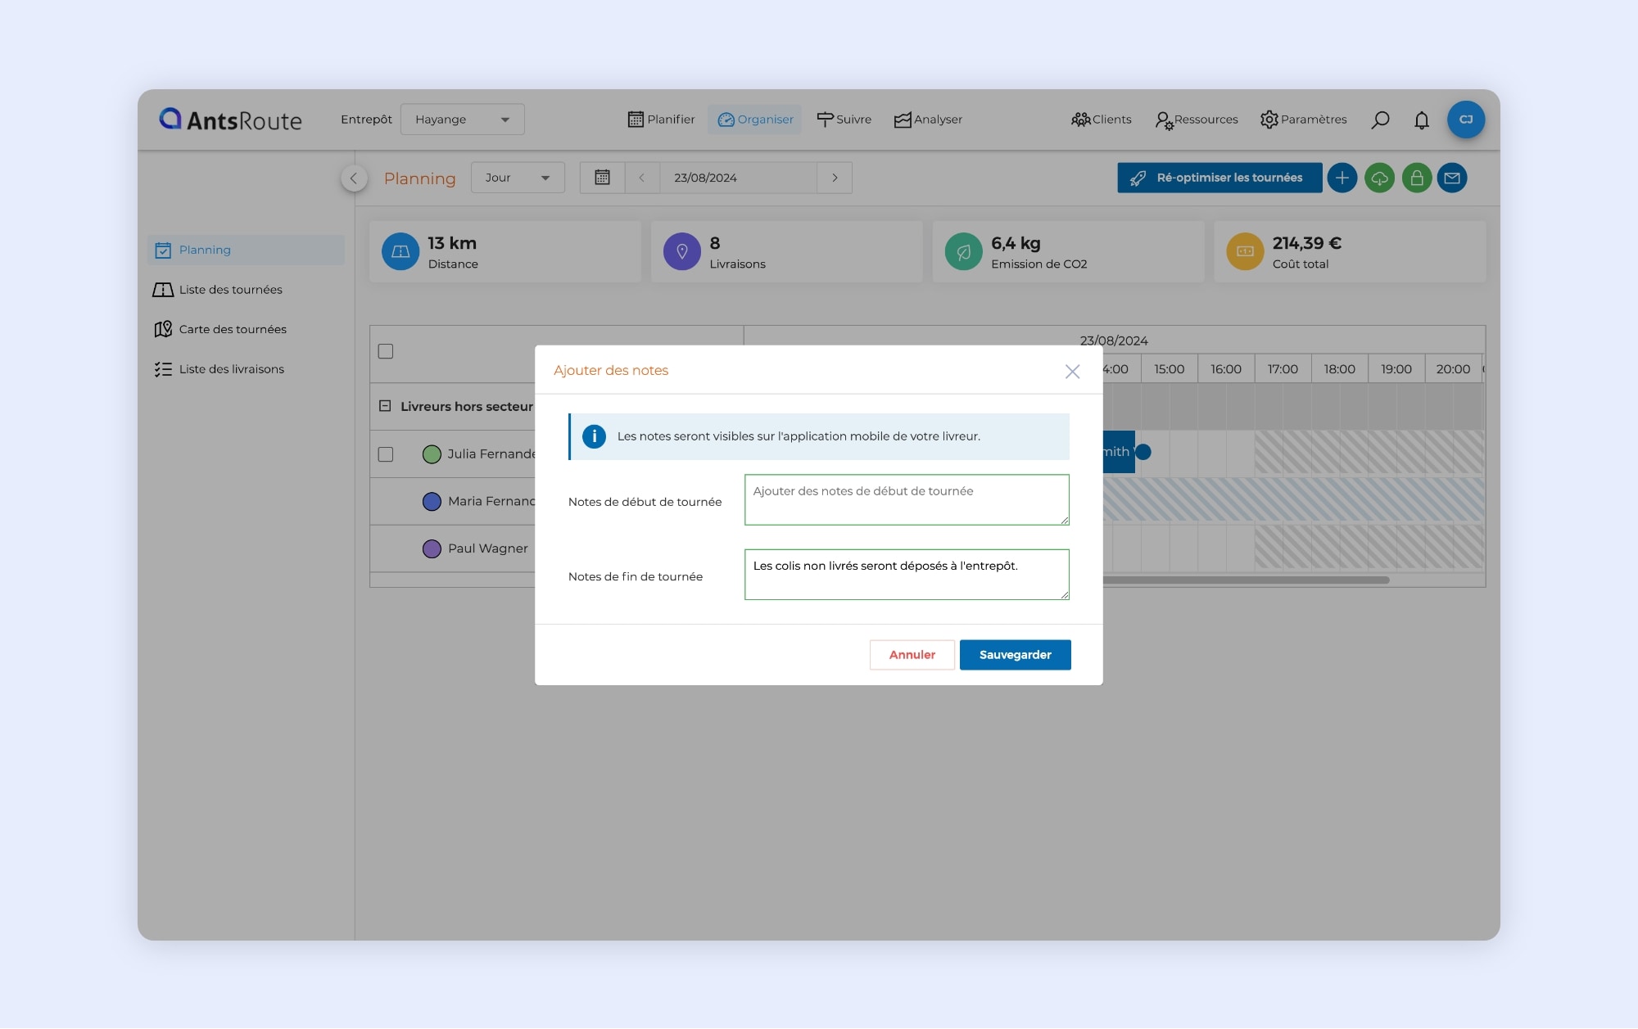Click the search magnifier icon

pyautogui.click(x=1380, y=120)
